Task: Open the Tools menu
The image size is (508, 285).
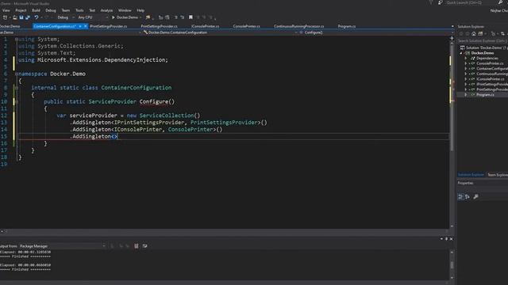Action: click(x=79, y=10)
